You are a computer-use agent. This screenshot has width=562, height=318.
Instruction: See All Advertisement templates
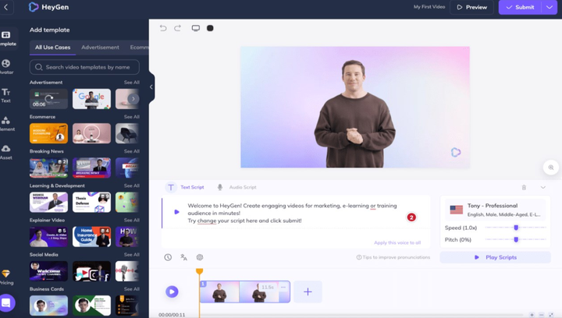point(132,83)
